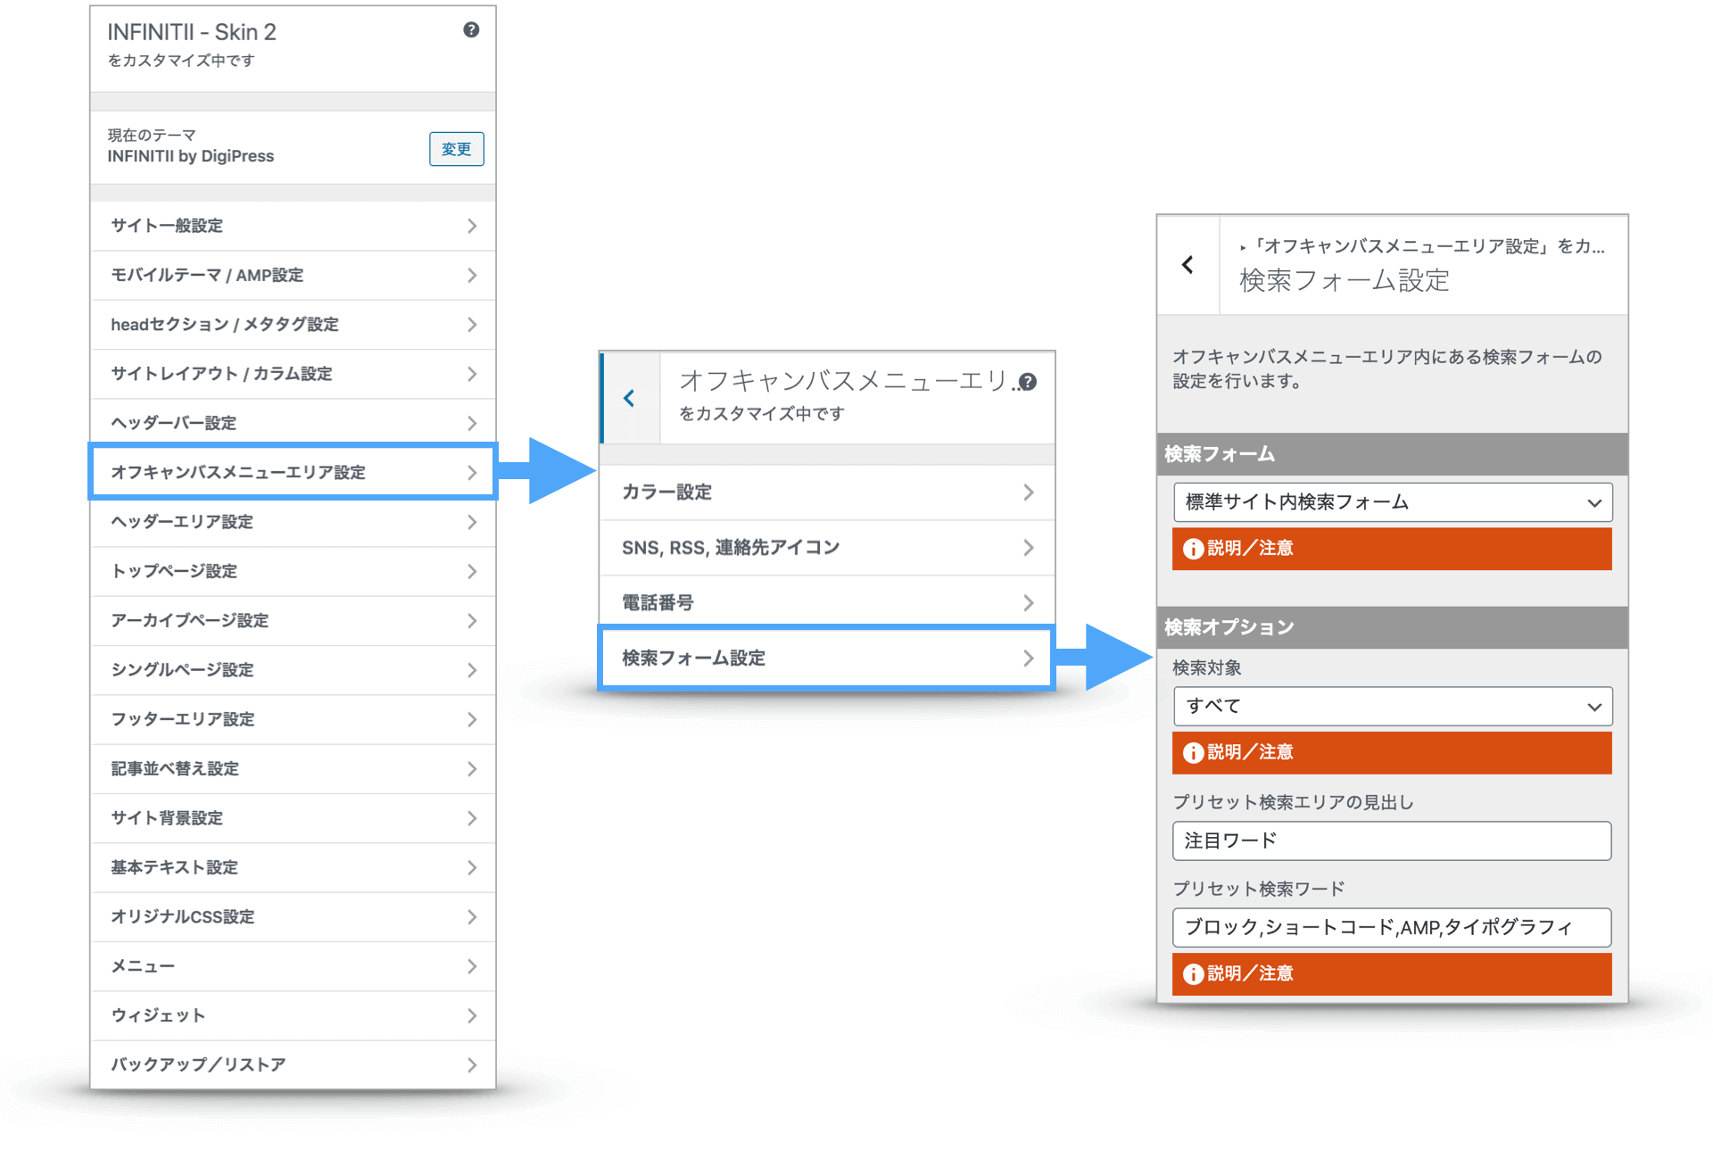The width and height of the screenshot is (1713, 1151).
Task: Click the 注目ワード heading input field
Action: click(x=1392, y=840)
